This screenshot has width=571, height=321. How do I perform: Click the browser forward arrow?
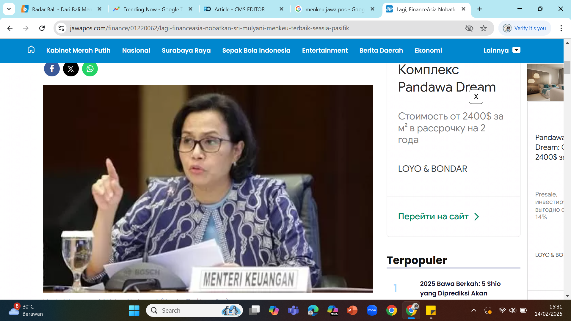[26, 28]
